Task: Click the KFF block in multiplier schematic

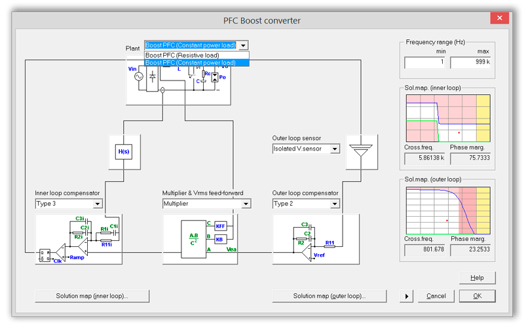Action: pyautogui.click(x=220, y=225)
